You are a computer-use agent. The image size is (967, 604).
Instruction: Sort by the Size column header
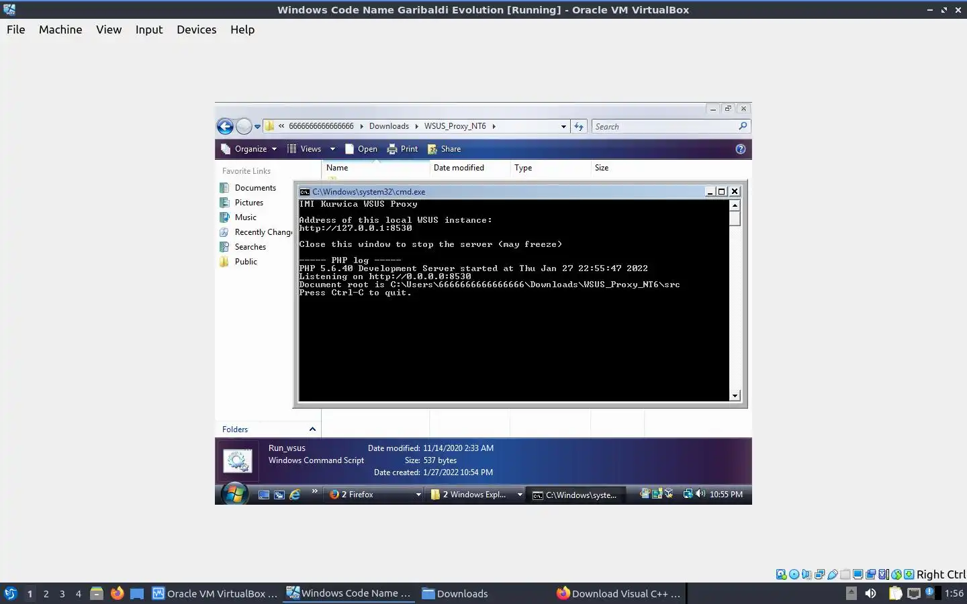tap(617, 168)
